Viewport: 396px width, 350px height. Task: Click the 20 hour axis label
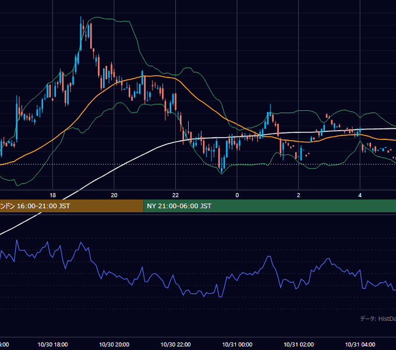pos(114,195)
